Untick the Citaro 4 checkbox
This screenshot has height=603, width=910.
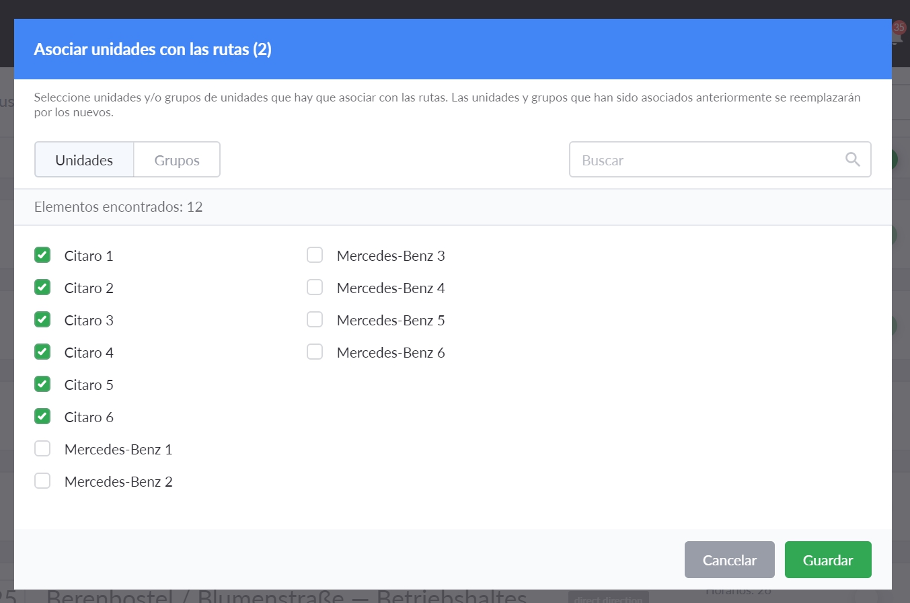42,352
